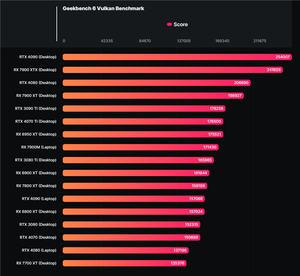
Task: Click the pink Score legend swatch
Action: (x=169, y=24)
